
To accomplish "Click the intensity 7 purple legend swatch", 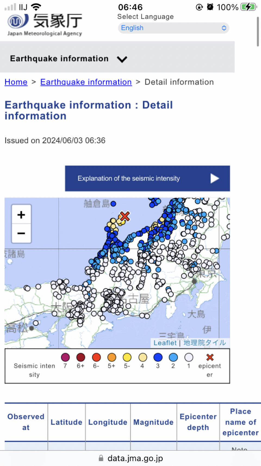I will [x=65, y=357].
